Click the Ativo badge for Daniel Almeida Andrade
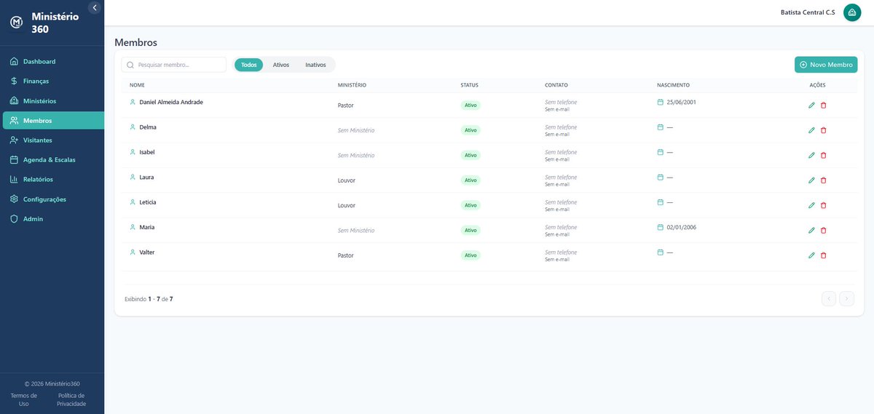 [x=471, y=106]
